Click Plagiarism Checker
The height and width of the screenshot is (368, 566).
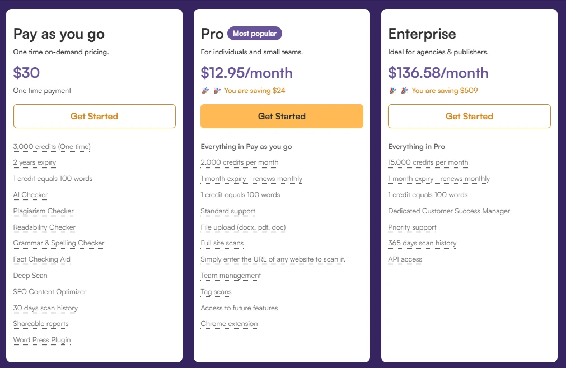[43, 211]
